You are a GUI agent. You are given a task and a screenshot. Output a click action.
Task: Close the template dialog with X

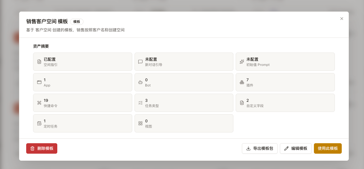click(342, 19)
